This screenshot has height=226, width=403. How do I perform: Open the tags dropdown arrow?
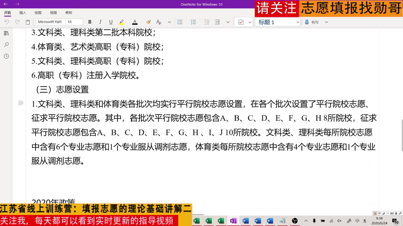click(250, 22)
